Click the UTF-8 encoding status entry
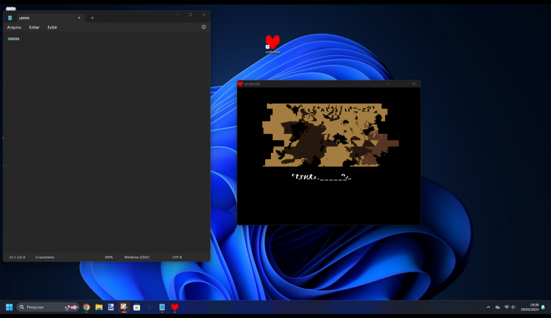This screenshot has height=318, width=551. (177, 257)
